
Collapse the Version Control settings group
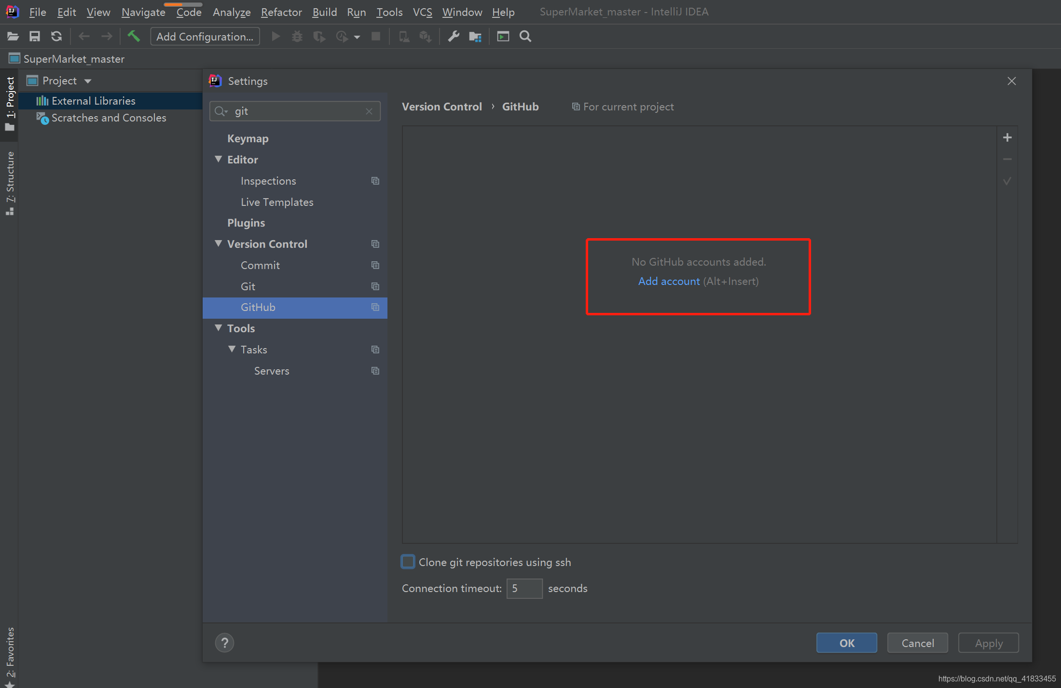point(219,243)
